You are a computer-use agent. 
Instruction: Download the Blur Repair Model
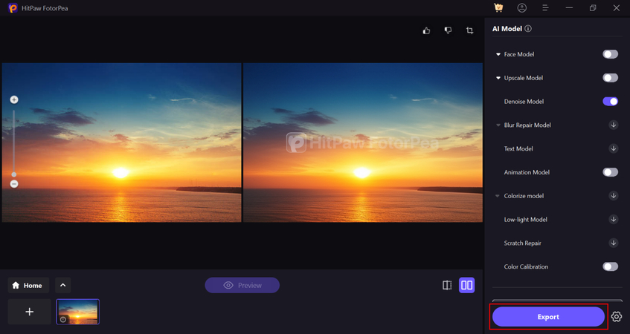tap(613, 125)
